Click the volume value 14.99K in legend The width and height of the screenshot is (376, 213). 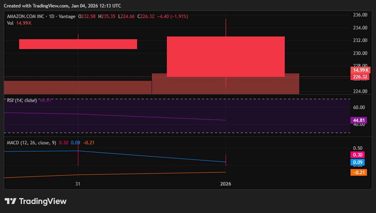(x=24, y=23)
